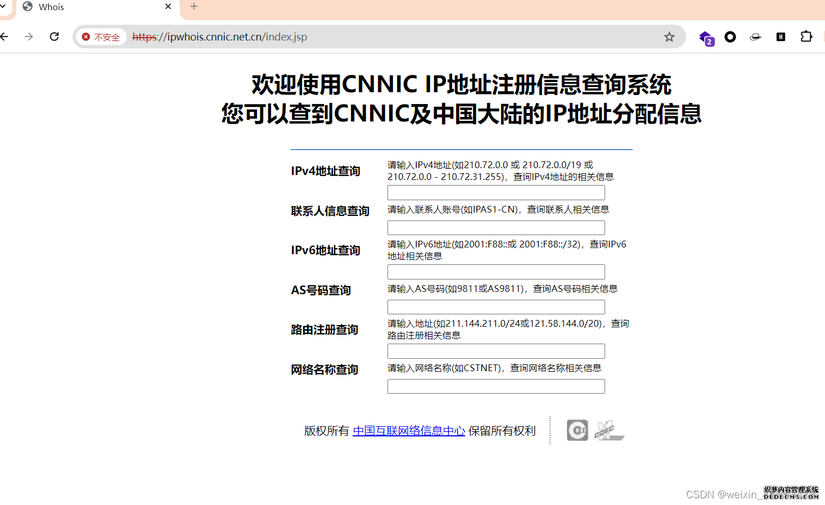This screenshot has height=505, width=825.
Task: Open the Extensions puzzle piece menu
Action: 806,37
